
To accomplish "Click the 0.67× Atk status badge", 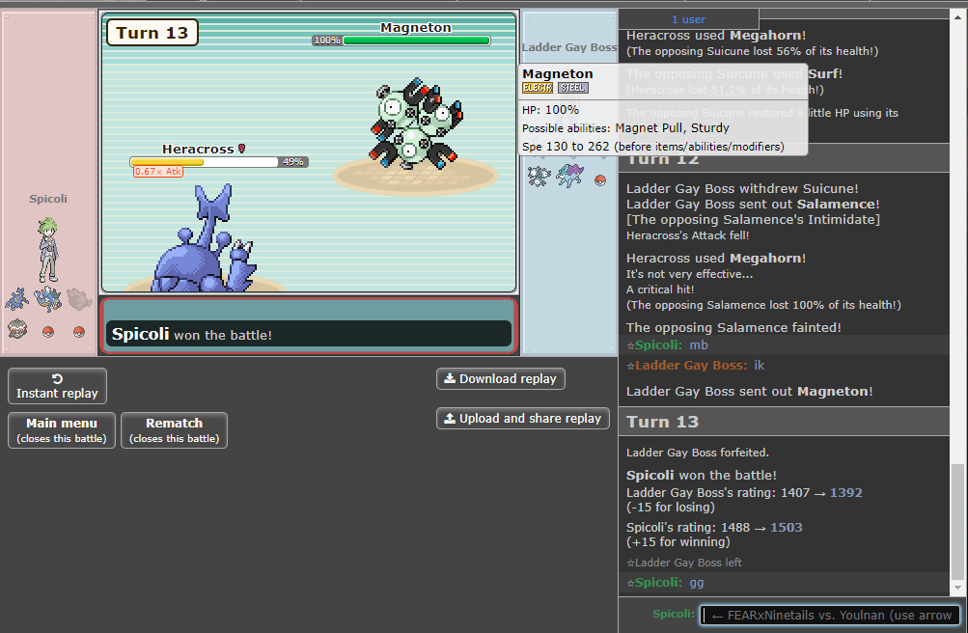I will [x=158, y=172].
